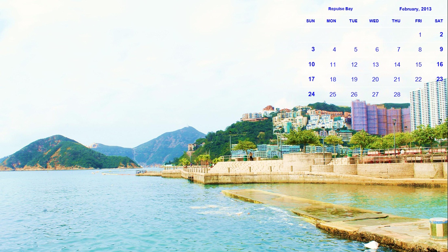448x252 pixels.
Task: Select date 13 in the calendar
Action: (x=376, y=65)
